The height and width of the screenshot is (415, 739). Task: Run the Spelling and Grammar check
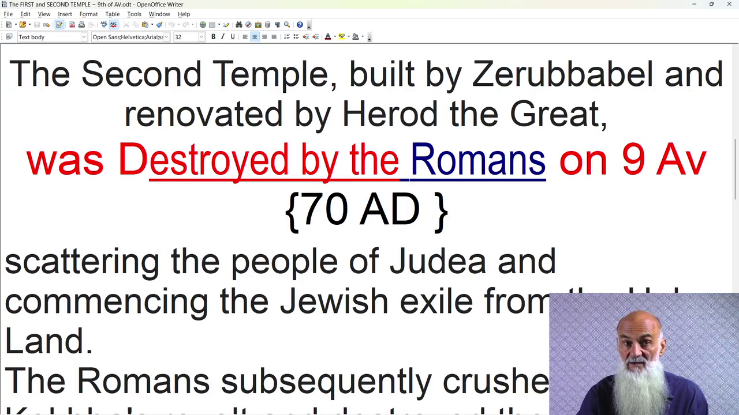[x=104, y=25]
